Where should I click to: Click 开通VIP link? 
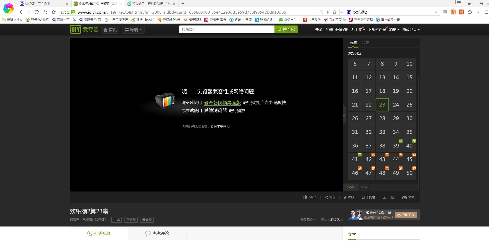pyautogui.click(x=342, y=30)
